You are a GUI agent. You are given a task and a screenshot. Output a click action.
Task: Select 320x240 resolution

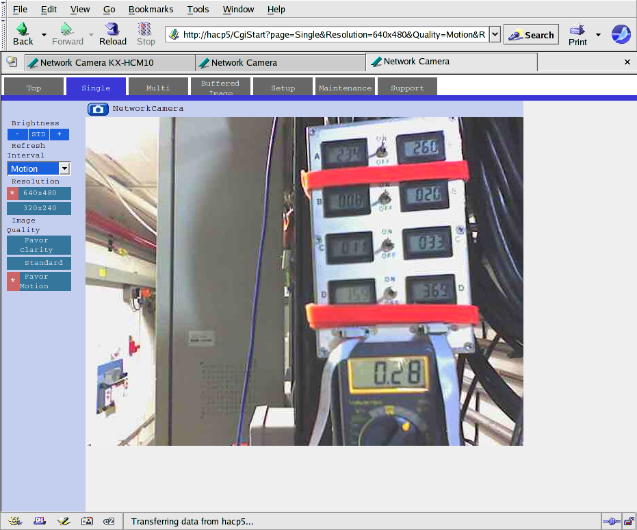coord(39,208)
